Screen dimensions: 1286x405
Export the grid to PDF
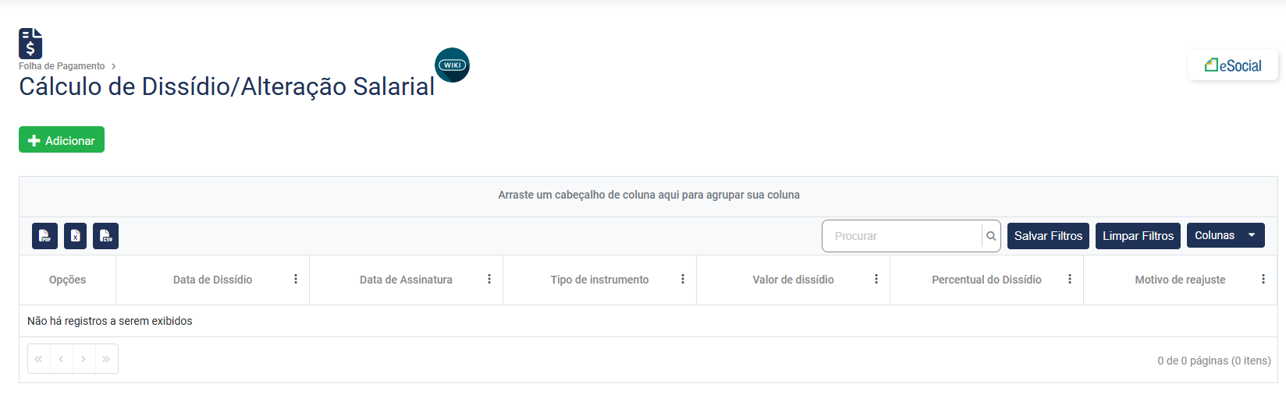[44, 236]
